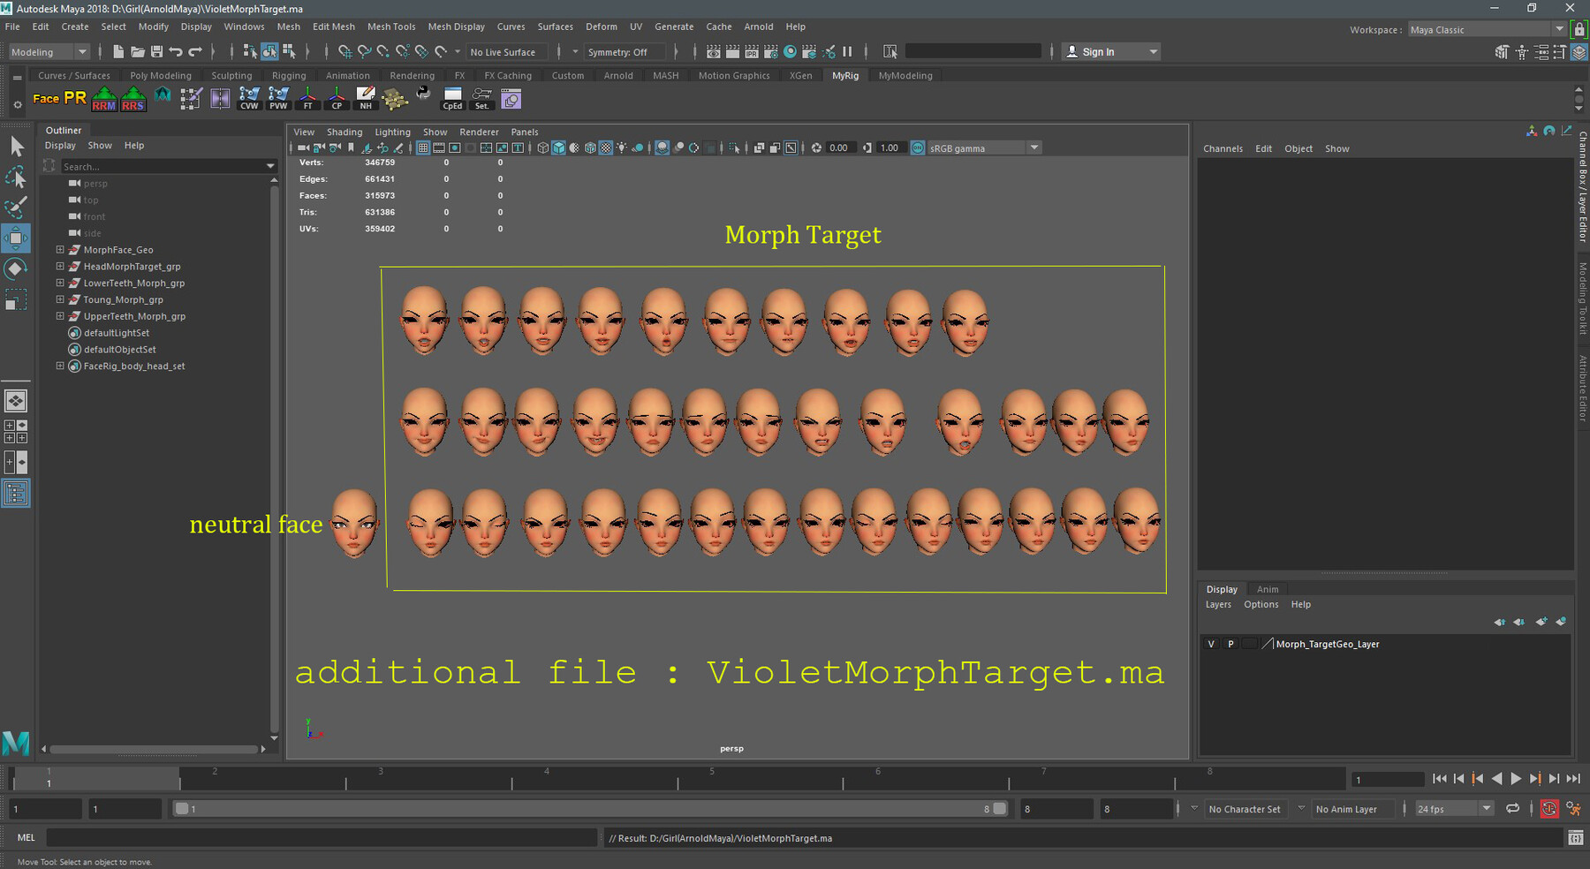Toggle V visibility for Morph_TargetGeo_Layer
This screenshot has width=1590, height=869.
coord(1211,644)
